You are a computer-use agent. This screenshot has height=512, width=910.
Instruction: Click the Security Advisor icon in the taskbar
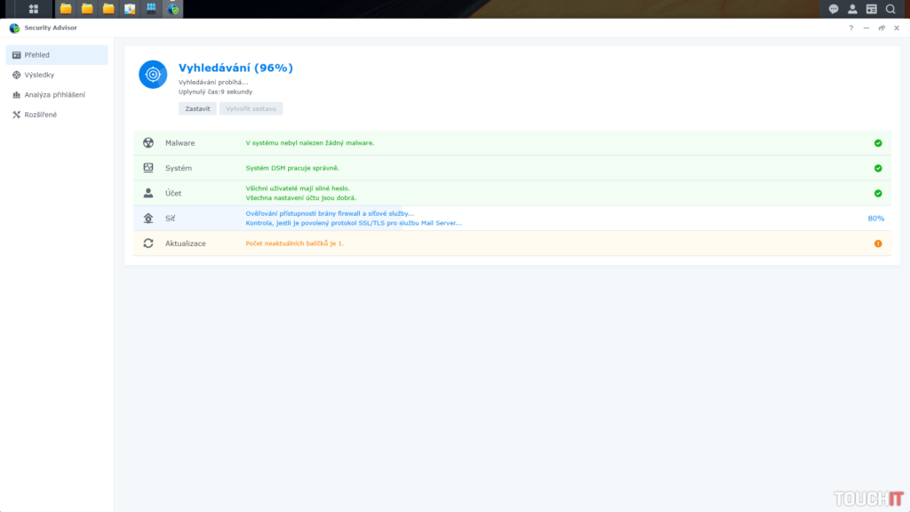(173, 9)
